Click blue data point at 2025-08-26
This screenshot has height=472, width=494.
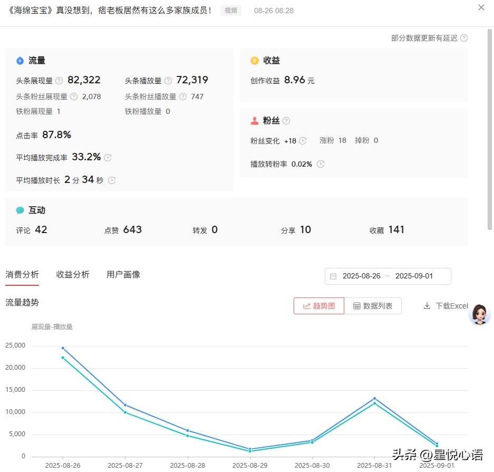click(63, 348)
